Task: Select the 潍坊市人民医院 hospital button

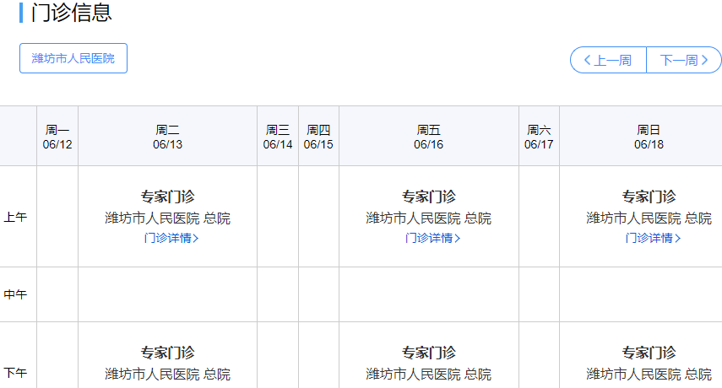Action: 73,58
